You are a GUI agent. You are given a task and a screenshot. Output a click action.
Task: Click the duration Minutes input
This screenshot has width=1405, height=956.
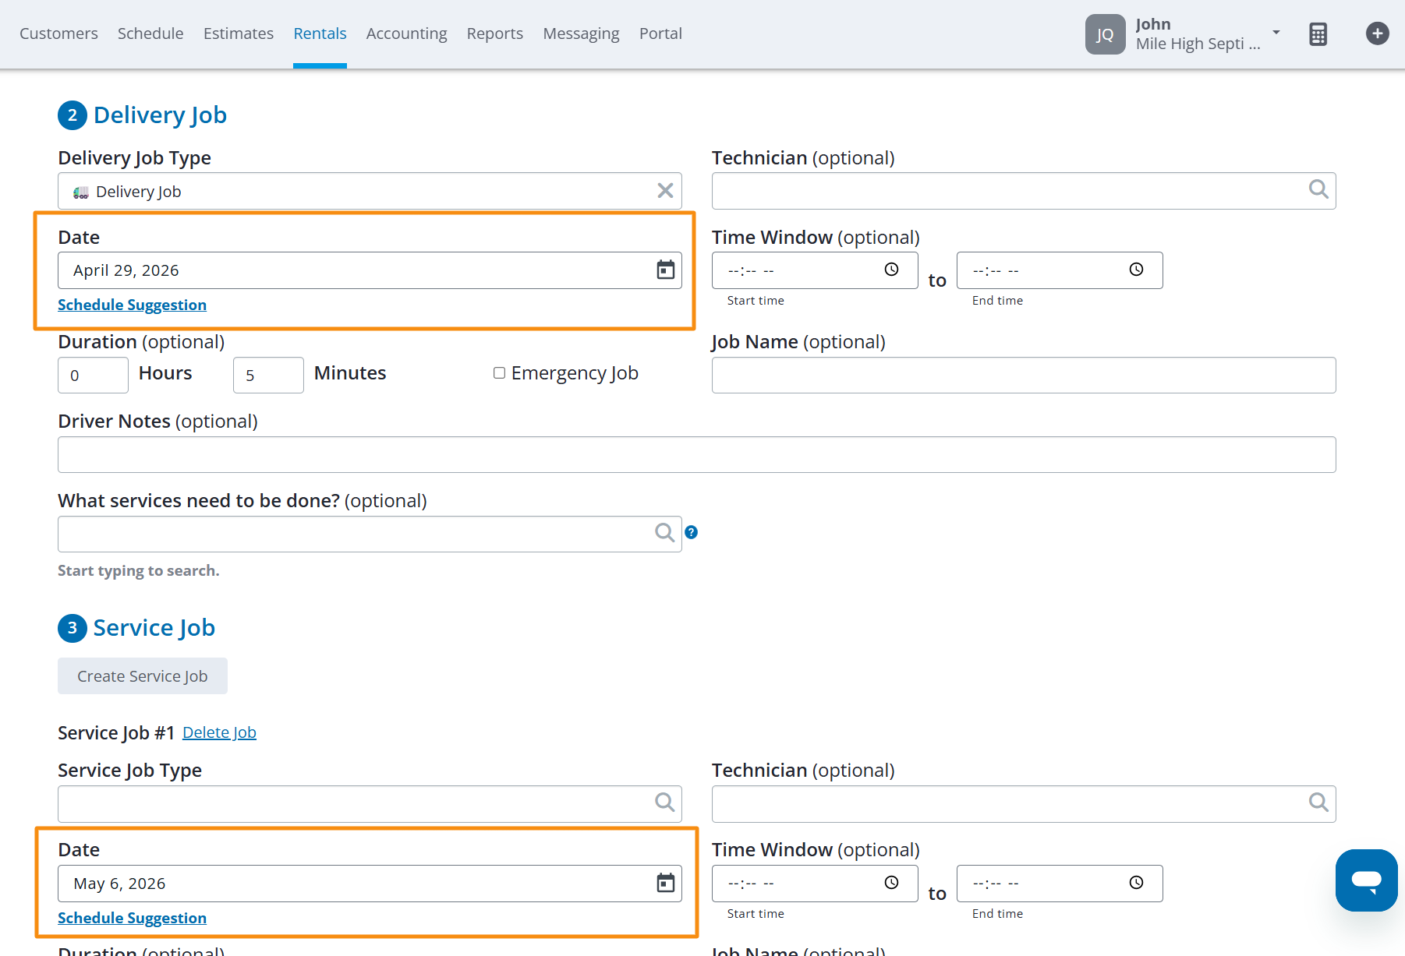tap(268, 376)
